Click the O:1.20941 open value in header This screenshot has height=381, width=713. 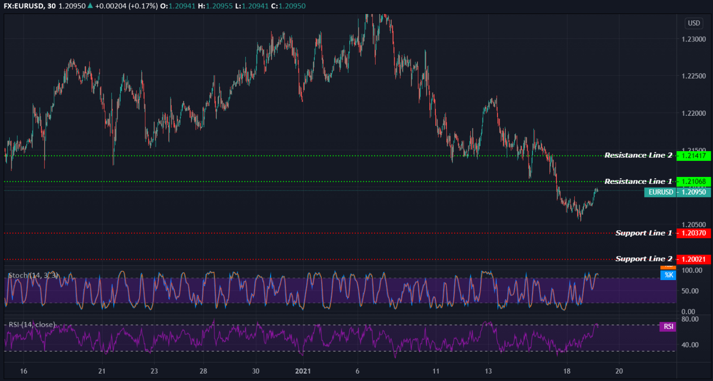(x=177, y=6)
